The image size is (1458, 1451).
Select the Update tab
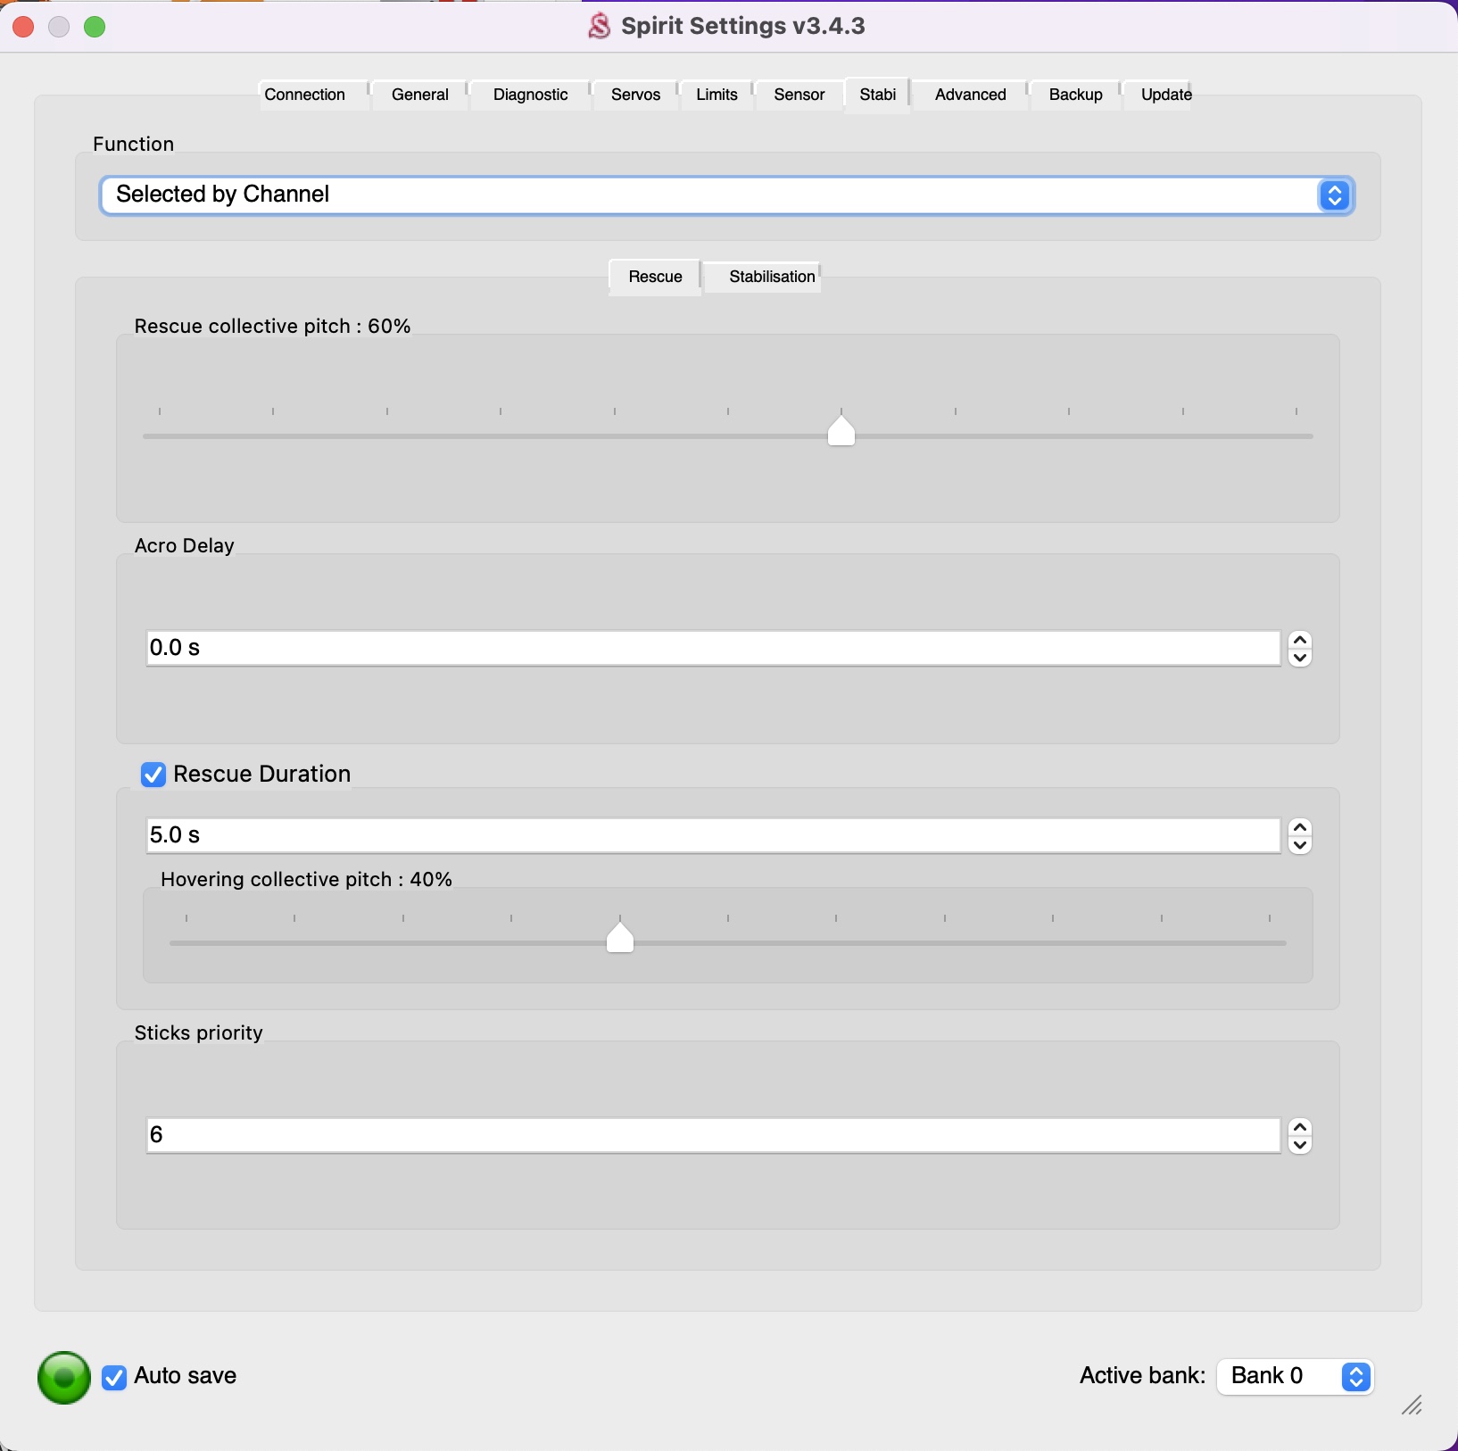click(1165, 95)
